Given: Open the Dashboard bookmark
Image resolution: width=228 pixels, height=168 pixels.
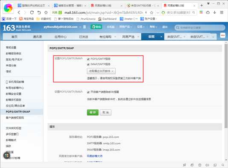Looking at the screenshot, I should (107, 19).
